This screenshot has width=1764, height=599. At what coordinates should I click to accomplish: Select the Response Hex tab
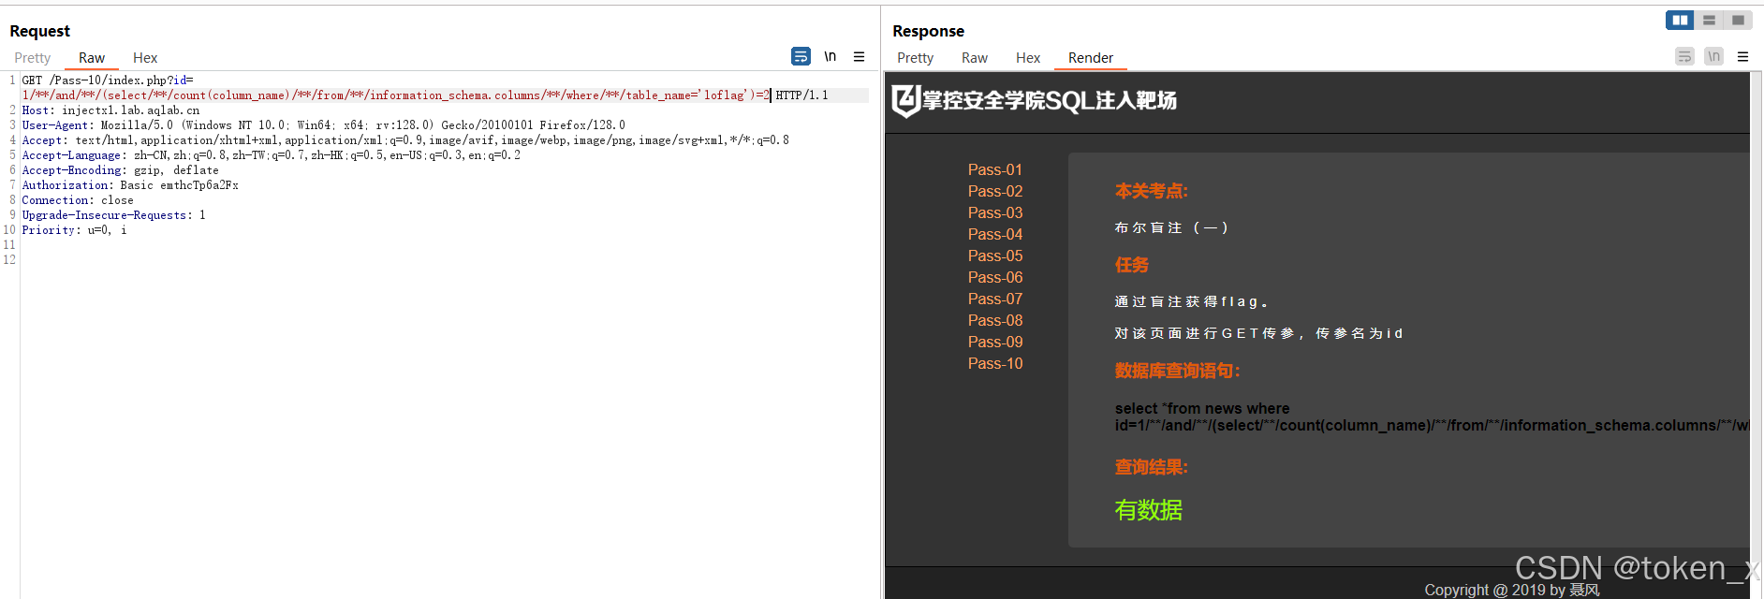[x=1028, y=58]
